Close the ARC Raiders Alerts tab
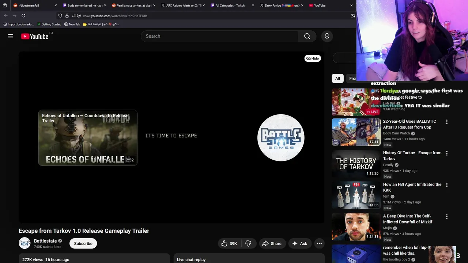The image size is (468, 263). (x=203, y=5)
